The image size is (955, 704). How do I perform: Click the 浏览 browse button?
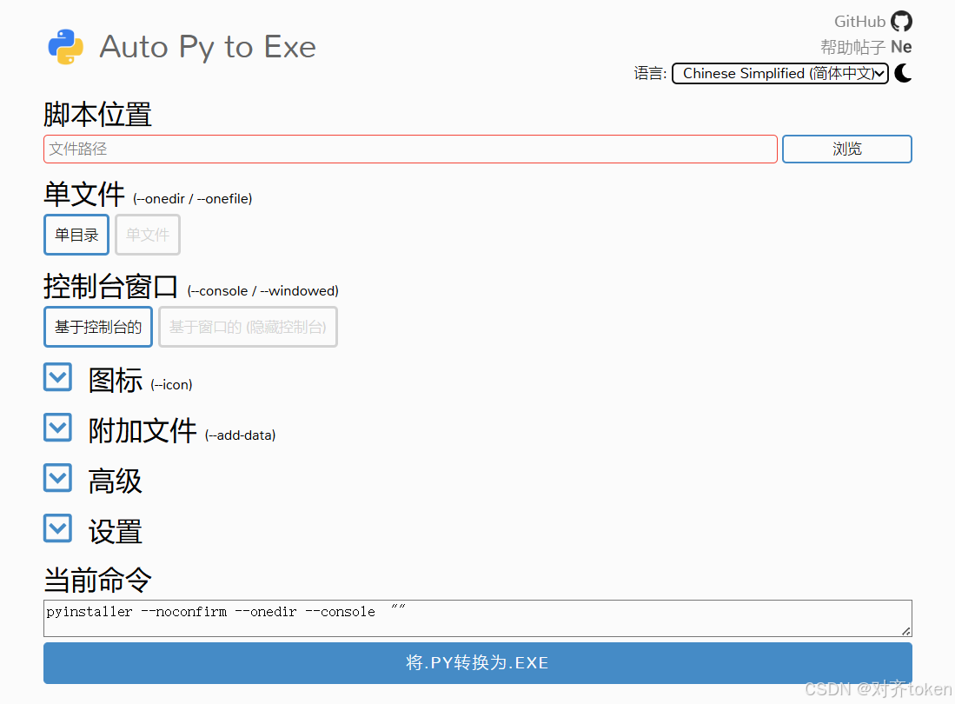coord(846,149)
